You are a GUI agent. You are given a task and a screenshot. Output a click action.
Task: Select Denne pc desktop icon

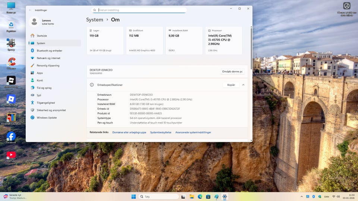click(11, 8)
